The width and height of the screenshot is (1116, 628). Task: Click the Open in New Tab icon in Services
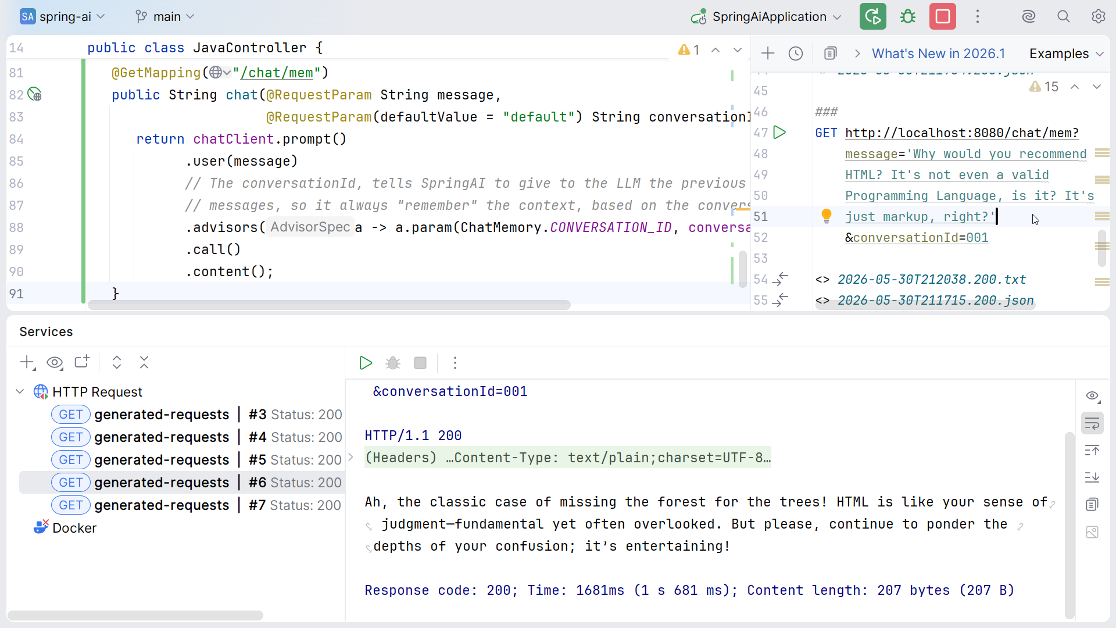tap(82, 362)
